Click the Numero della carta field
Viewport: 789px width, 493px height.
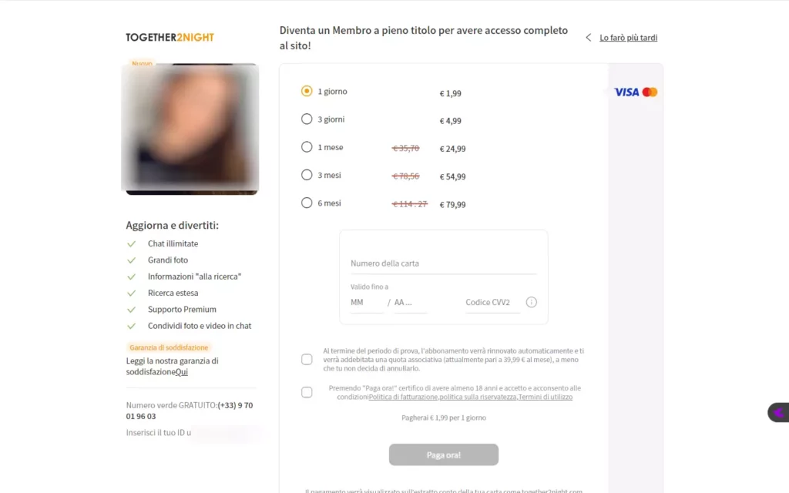point(443,263)
